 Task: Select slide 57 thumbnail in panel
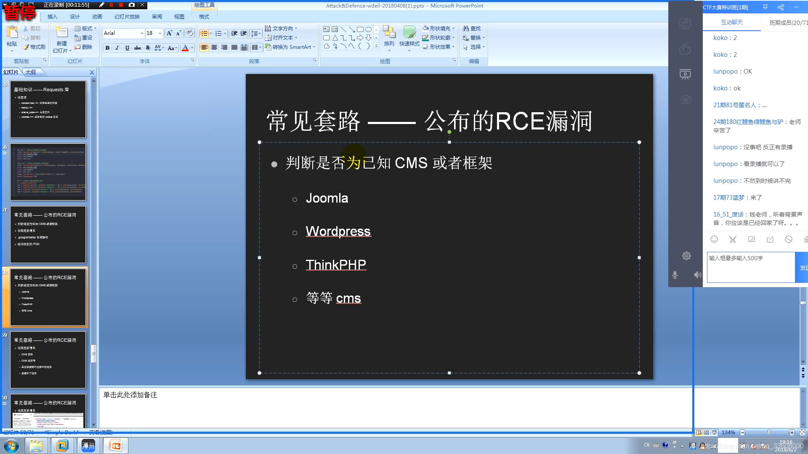(x=48, y=234)
